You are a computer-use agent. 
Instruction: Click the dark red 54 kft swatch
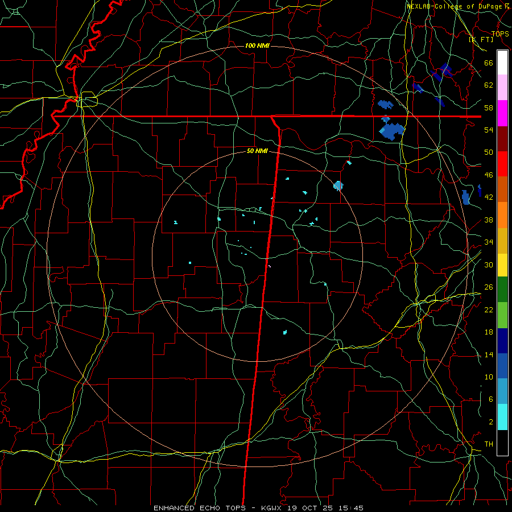click(x=502, y=138)
